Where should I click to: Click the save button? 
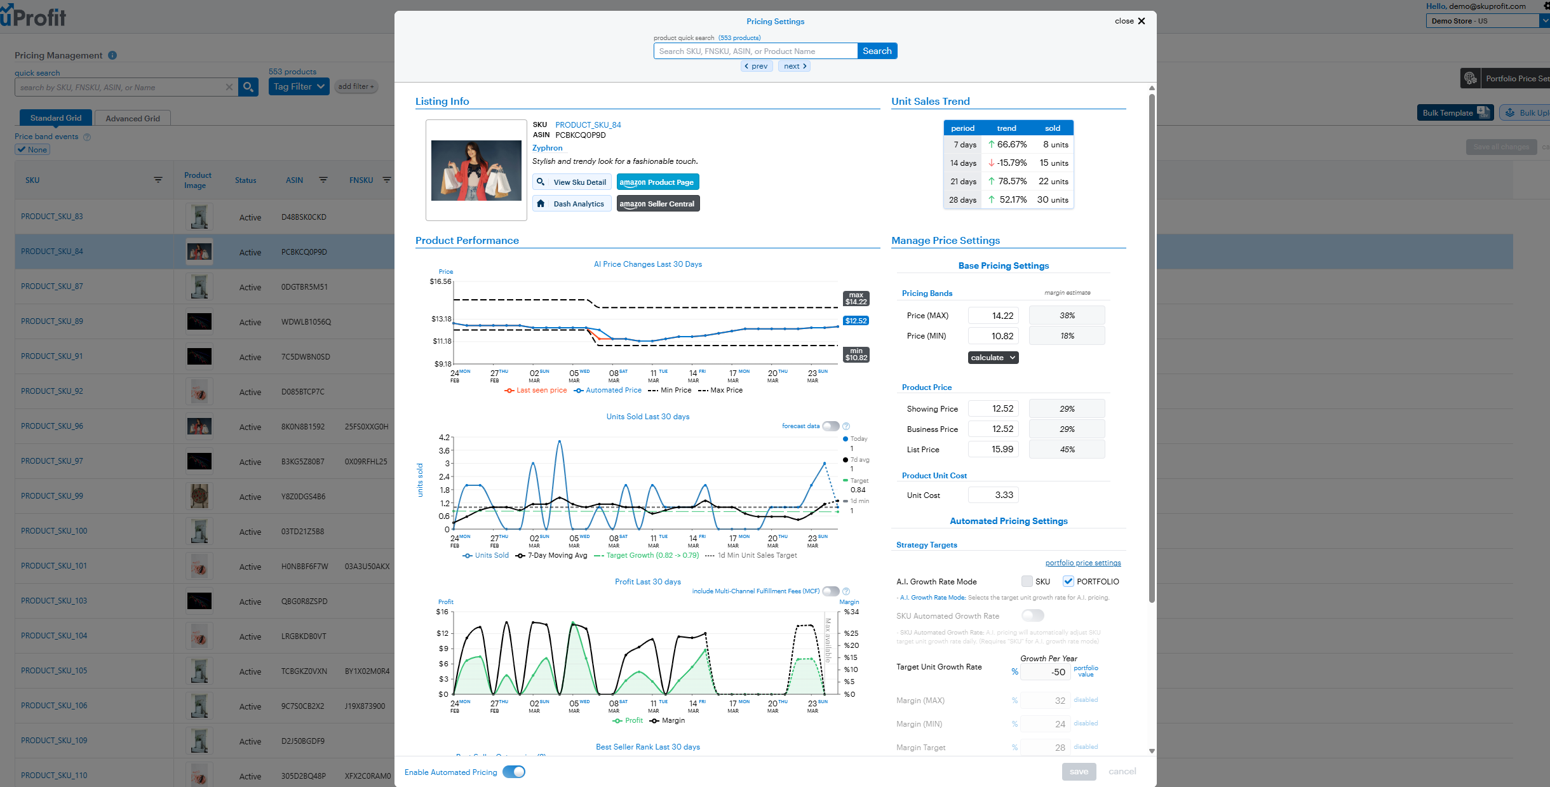tap(1079, 772)
